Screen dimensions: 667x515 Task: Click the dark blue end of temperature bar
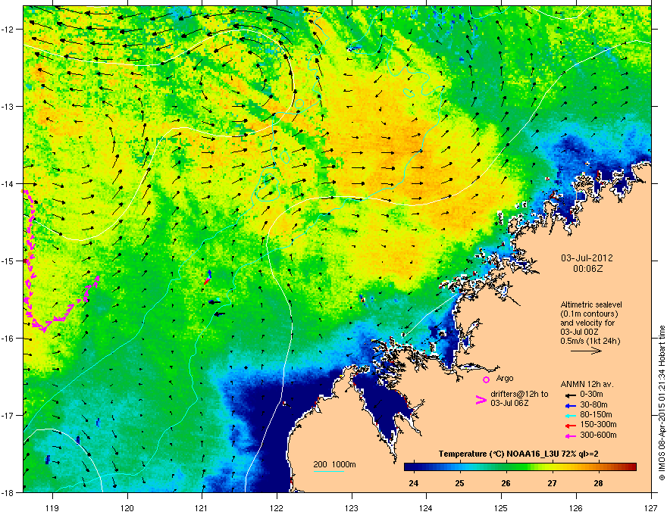click(409, 467)
